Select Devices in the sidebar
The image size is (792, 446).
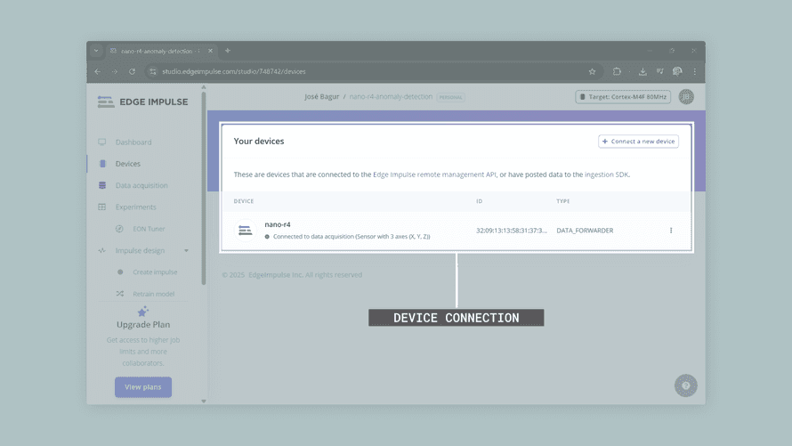tap(128, 164)
